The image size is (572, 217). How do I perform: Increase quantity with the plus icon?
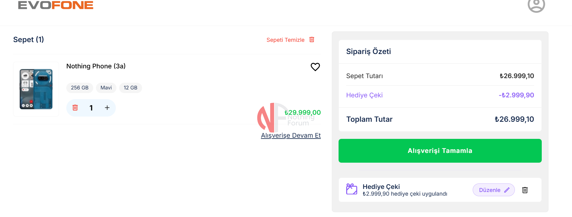coord(107,108)
